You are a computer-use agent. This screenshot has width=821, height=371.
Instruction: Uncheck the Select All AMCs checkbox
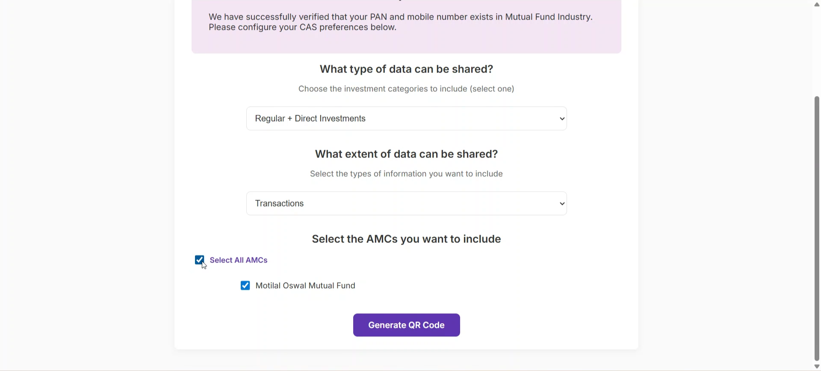pyautogui.click(x=199, y=260)
